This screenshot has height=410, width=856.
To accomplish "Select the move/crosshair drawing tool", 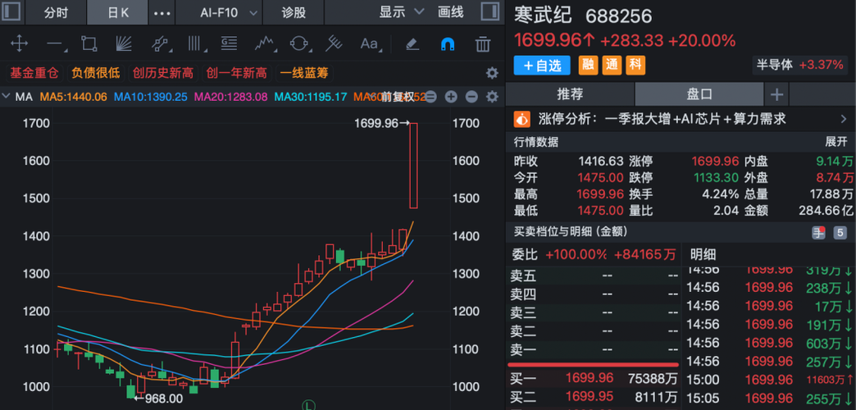I will coord(20,43).
